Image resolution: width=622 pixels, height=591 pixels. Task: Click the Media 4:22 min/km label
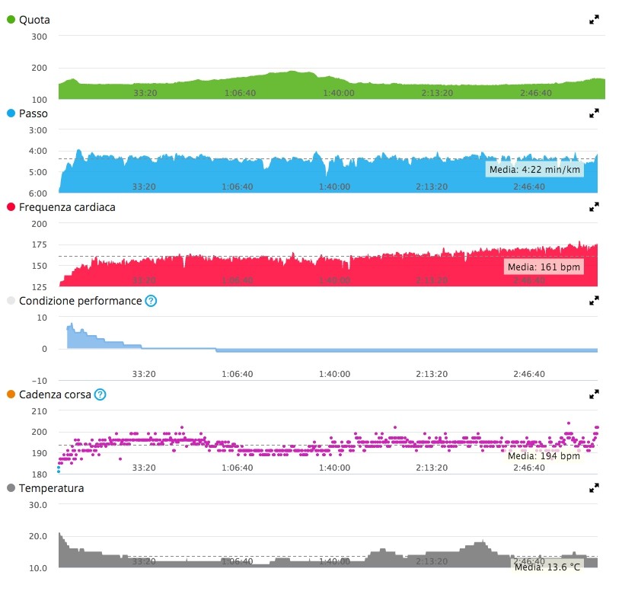pyautogui.click(x=534, y=169)
